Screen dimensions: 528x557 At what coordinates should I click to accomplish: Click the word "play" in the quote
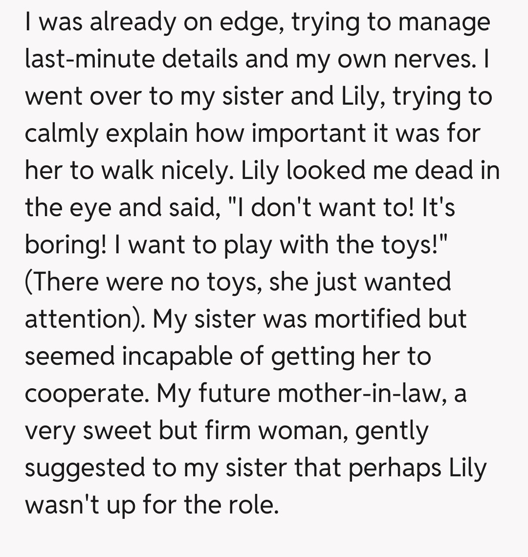pos(247,245)
